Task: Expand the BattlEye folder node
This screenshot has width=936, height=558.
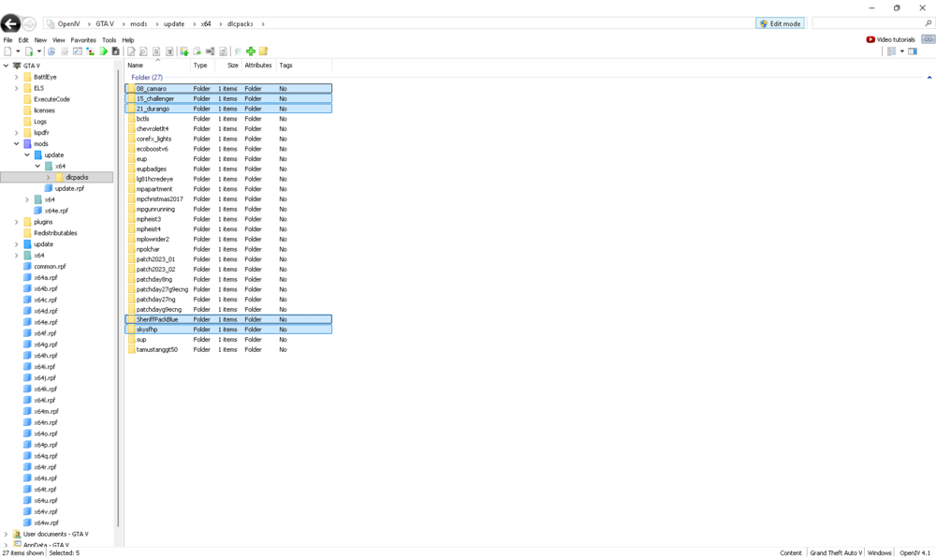Action: 17,77
